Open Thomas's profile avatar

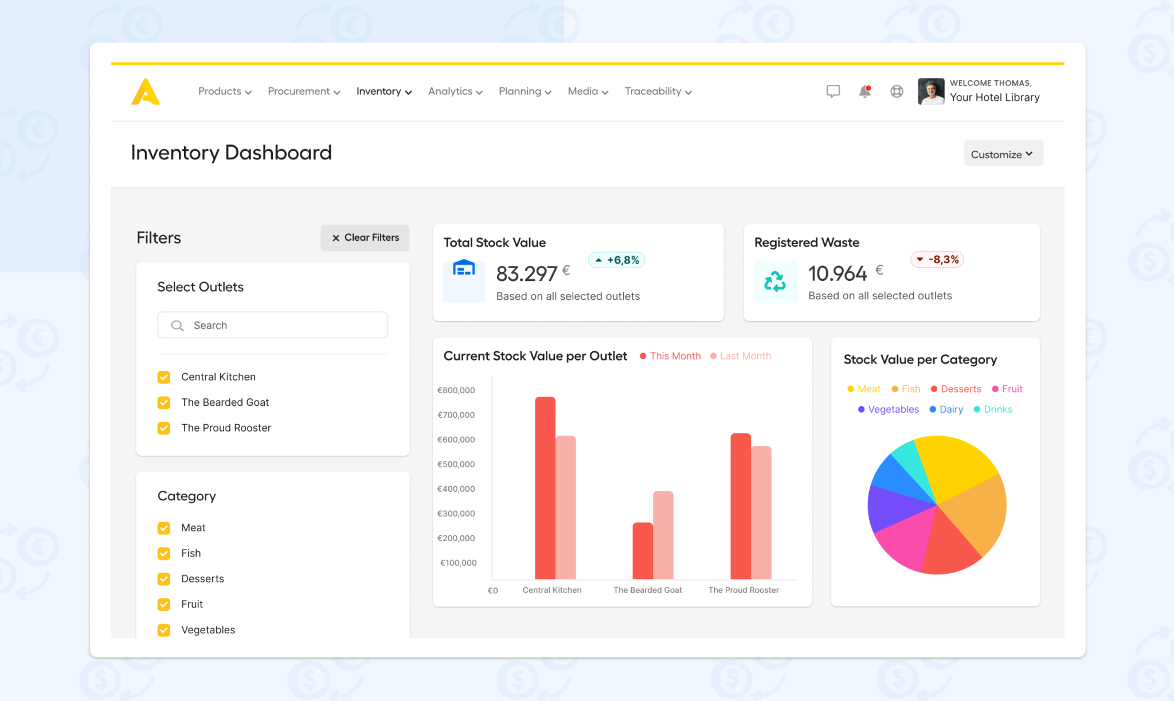pos(930,91)
